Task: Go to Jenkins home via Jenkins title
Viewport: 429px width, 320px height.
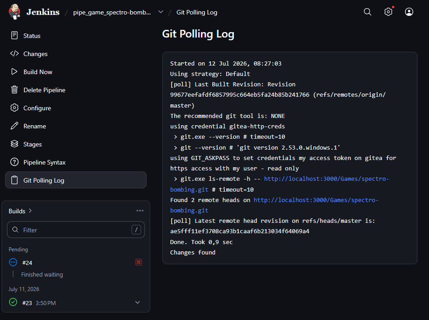Action: 43,12
